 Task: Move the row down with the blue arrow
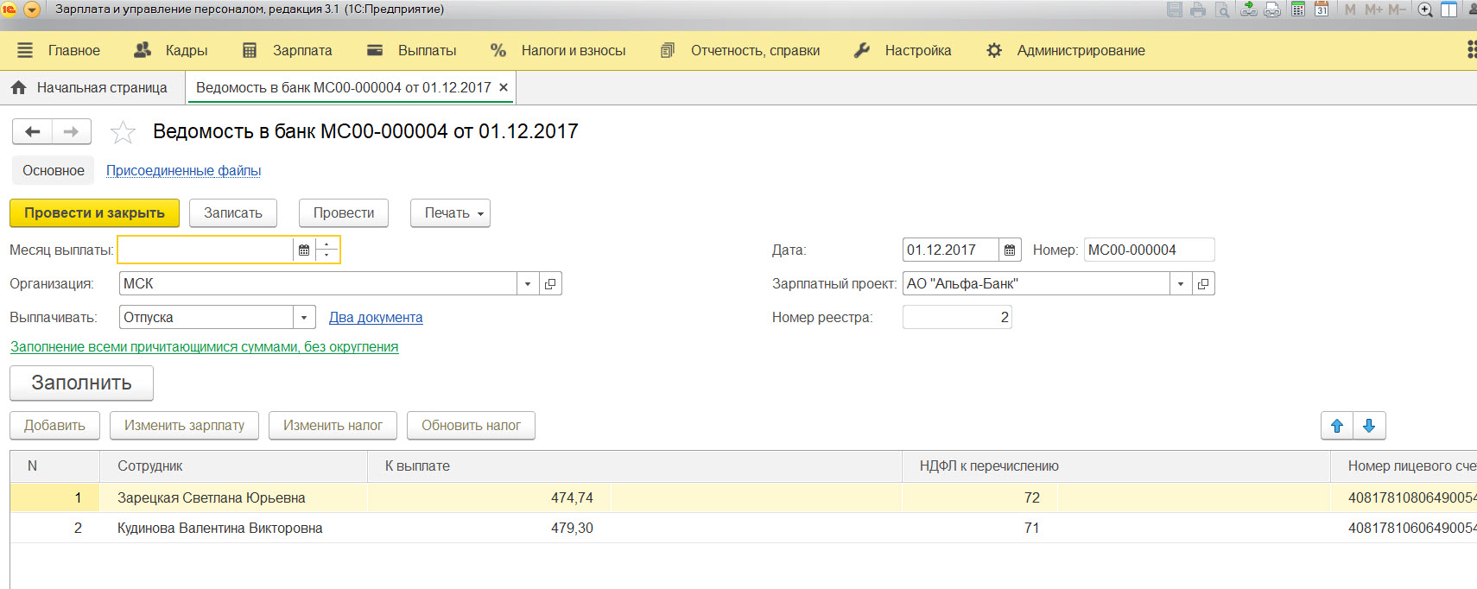point(1369,426)
